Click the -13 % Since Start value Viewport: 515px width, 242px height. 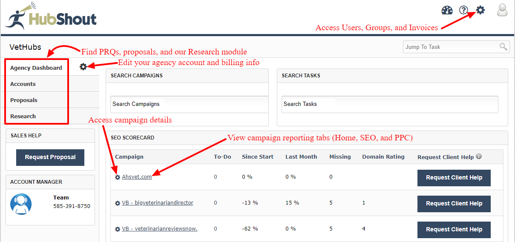point(250,203)
